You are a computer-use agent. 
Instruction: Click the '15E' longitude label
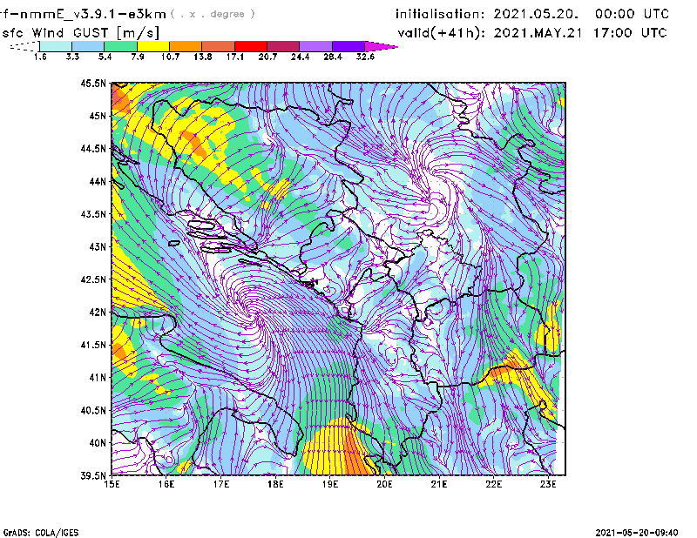click(112, 484)
